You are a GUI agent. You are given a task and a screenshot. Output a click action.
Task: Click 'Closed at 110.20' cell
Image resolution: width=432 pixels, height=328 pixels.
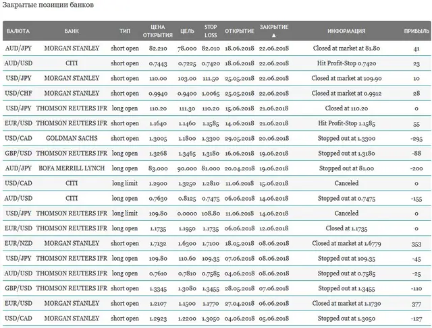[x=346, y=108]
